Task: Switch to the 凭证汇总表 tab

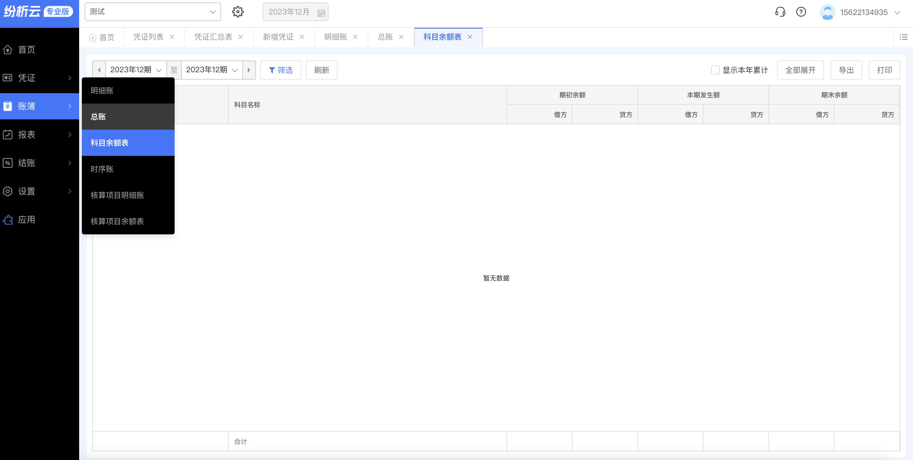Action: 213,37
